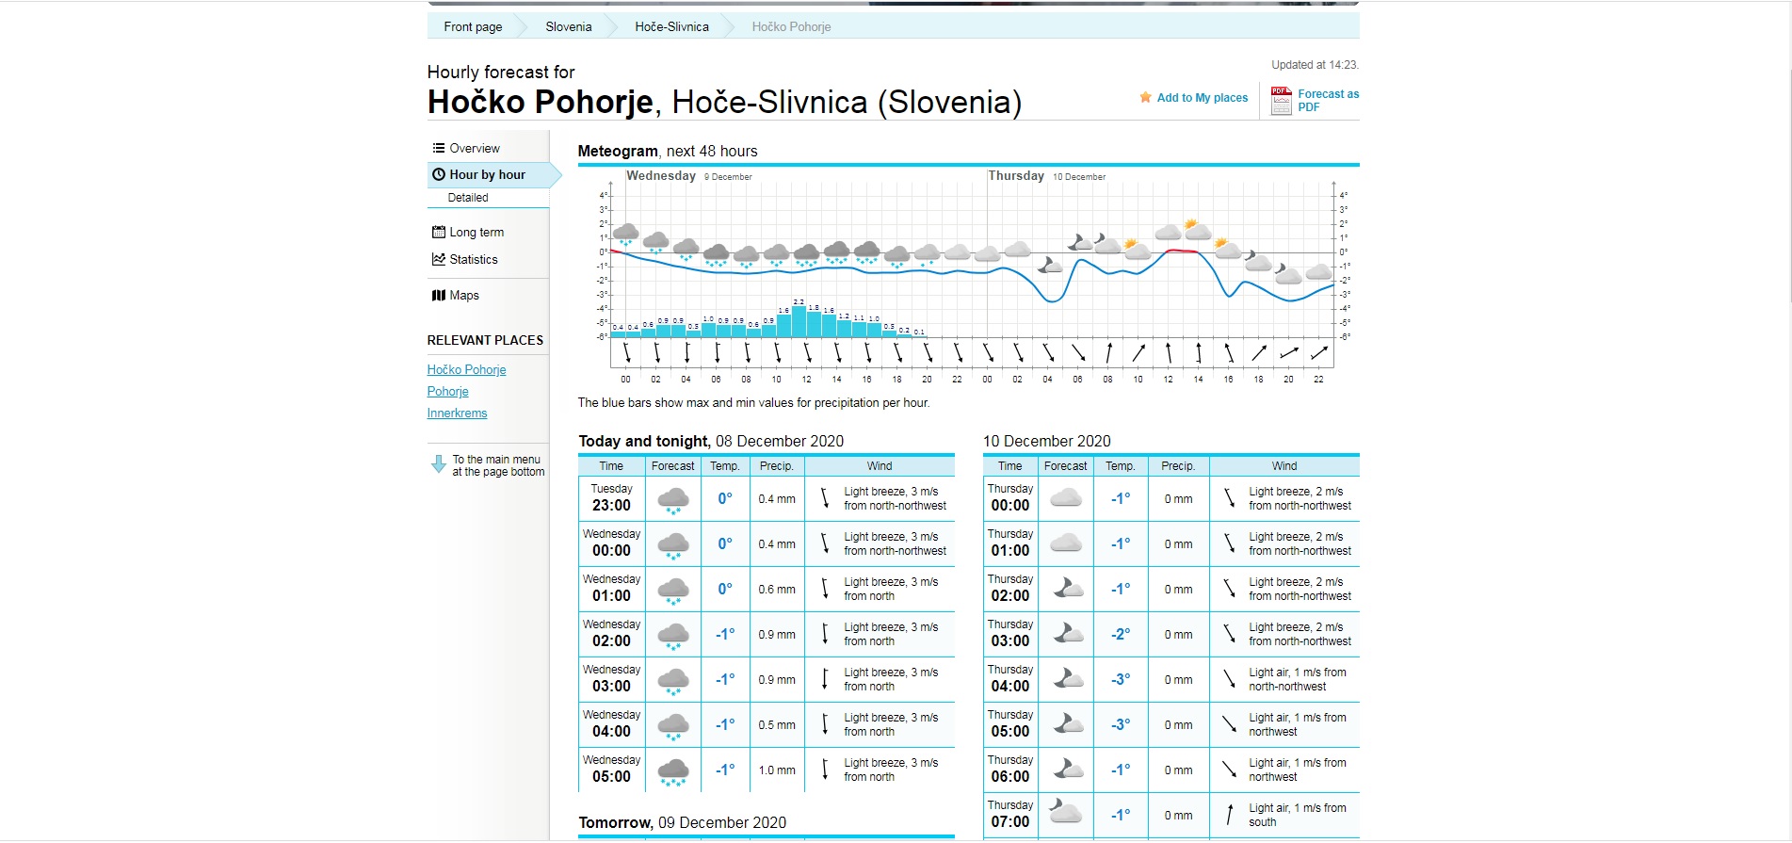
Task: Open the Detailed submenu item
Action: (468, 198)
